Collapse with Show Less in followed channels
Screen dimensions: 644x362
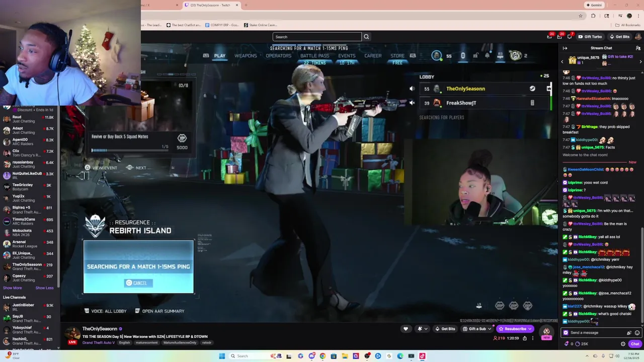click(x=44, y=288)
